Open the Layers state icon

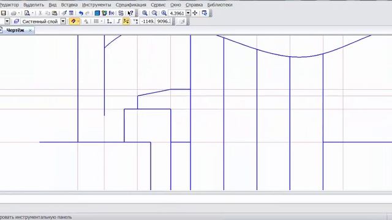[x=17, y=21]
